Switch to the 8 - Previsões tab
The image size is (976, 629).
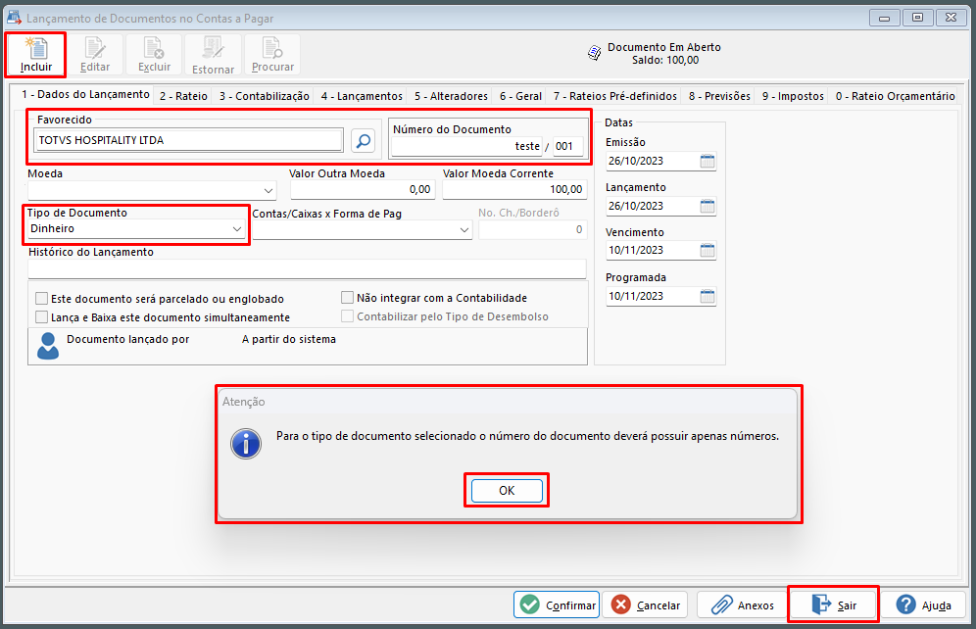pos(719,96)
